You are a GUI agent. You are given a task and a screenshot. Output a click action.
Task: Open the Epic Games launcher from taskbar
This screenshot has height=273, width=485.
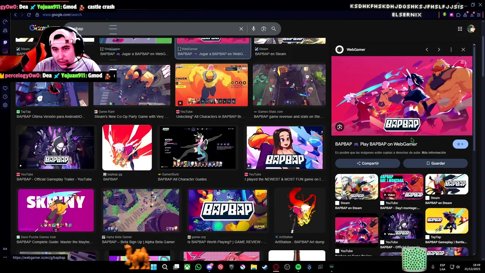point(232,267)
